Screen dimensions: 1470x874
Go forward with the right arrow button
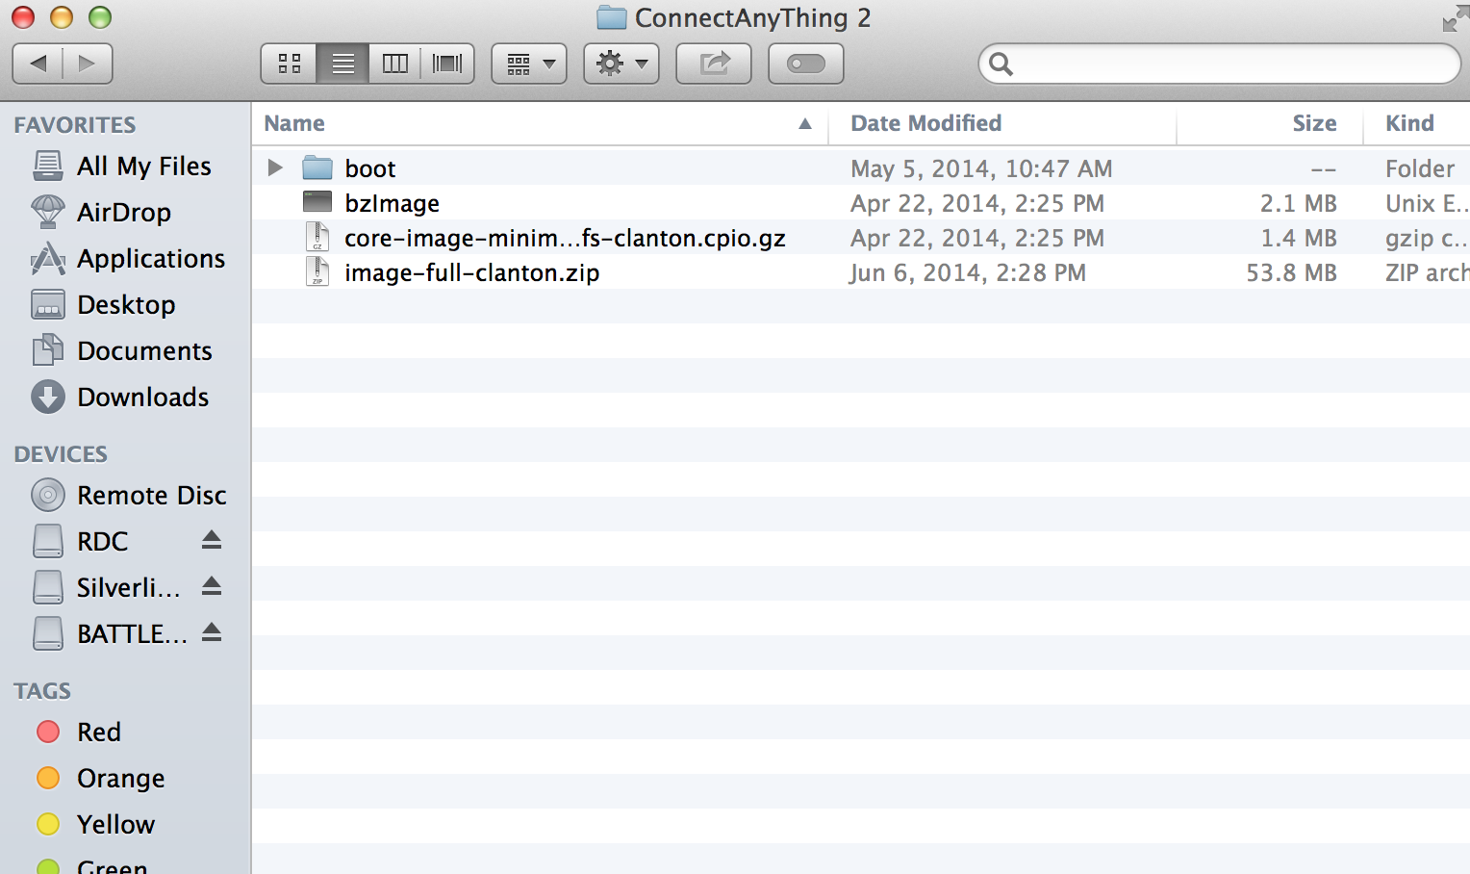pos(88,64)
